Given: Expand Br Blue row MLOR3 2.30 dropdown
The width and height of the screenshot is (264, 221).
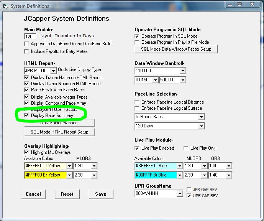Looking at the screenshot, I should (x=204, y=175).
